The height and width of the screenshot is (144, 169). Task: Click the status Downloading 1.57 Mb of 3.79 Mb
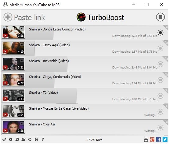(135, 52)
